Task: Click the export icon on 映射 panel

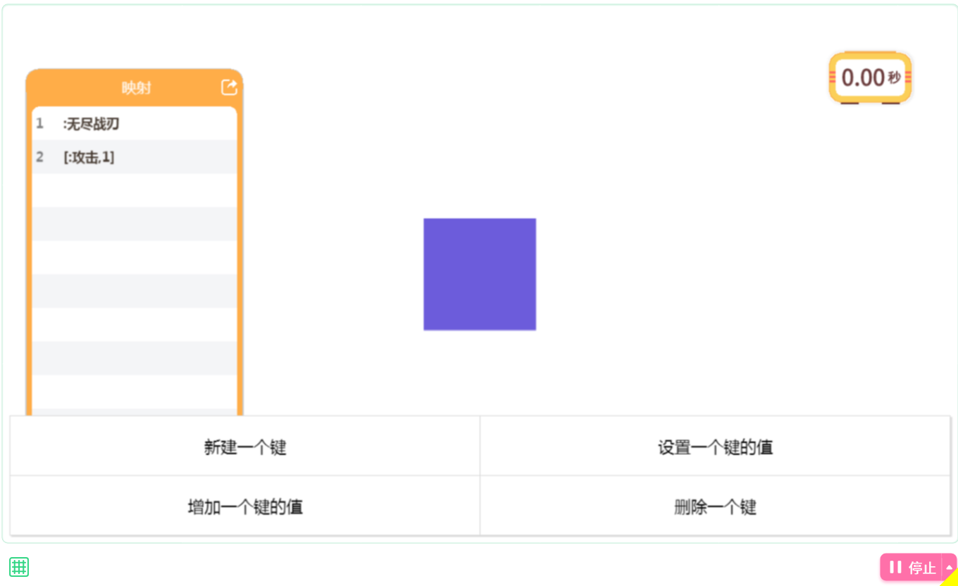Action: pyautogui.click(x=229, y=87)
